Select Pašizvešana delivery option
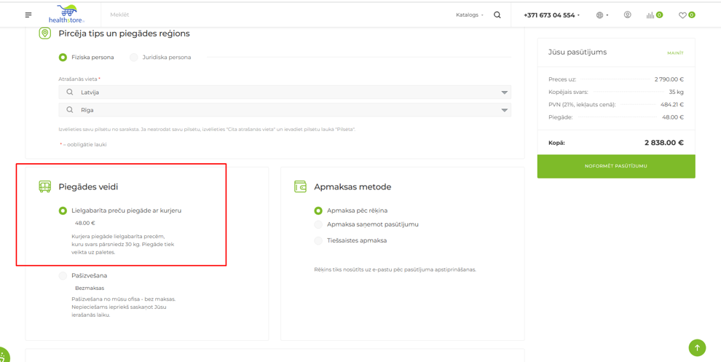Viewport: 721px width, 362px height. 63,276
